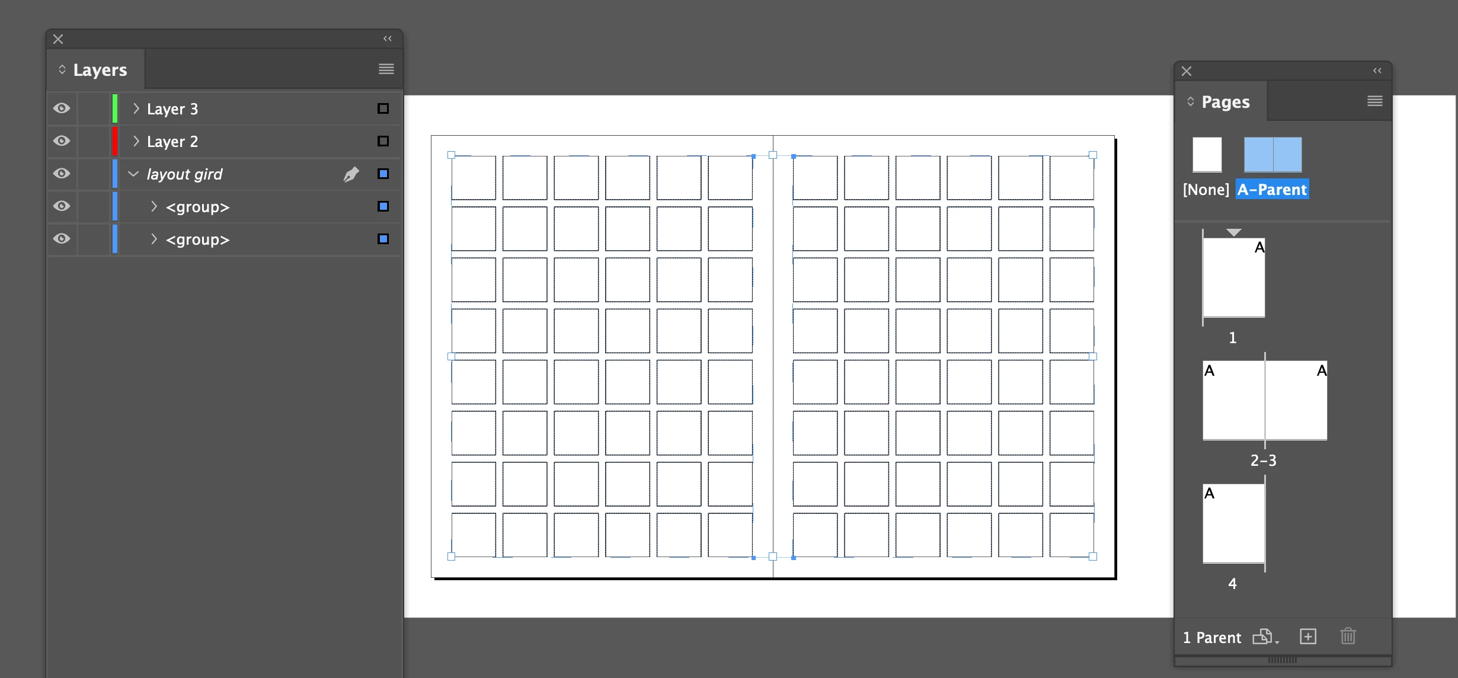Expand the first <group> item
1458x678 pixels.
[x=154, y=206]
